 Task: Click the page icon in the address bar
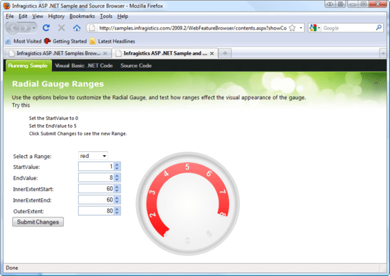coord(92,28)
